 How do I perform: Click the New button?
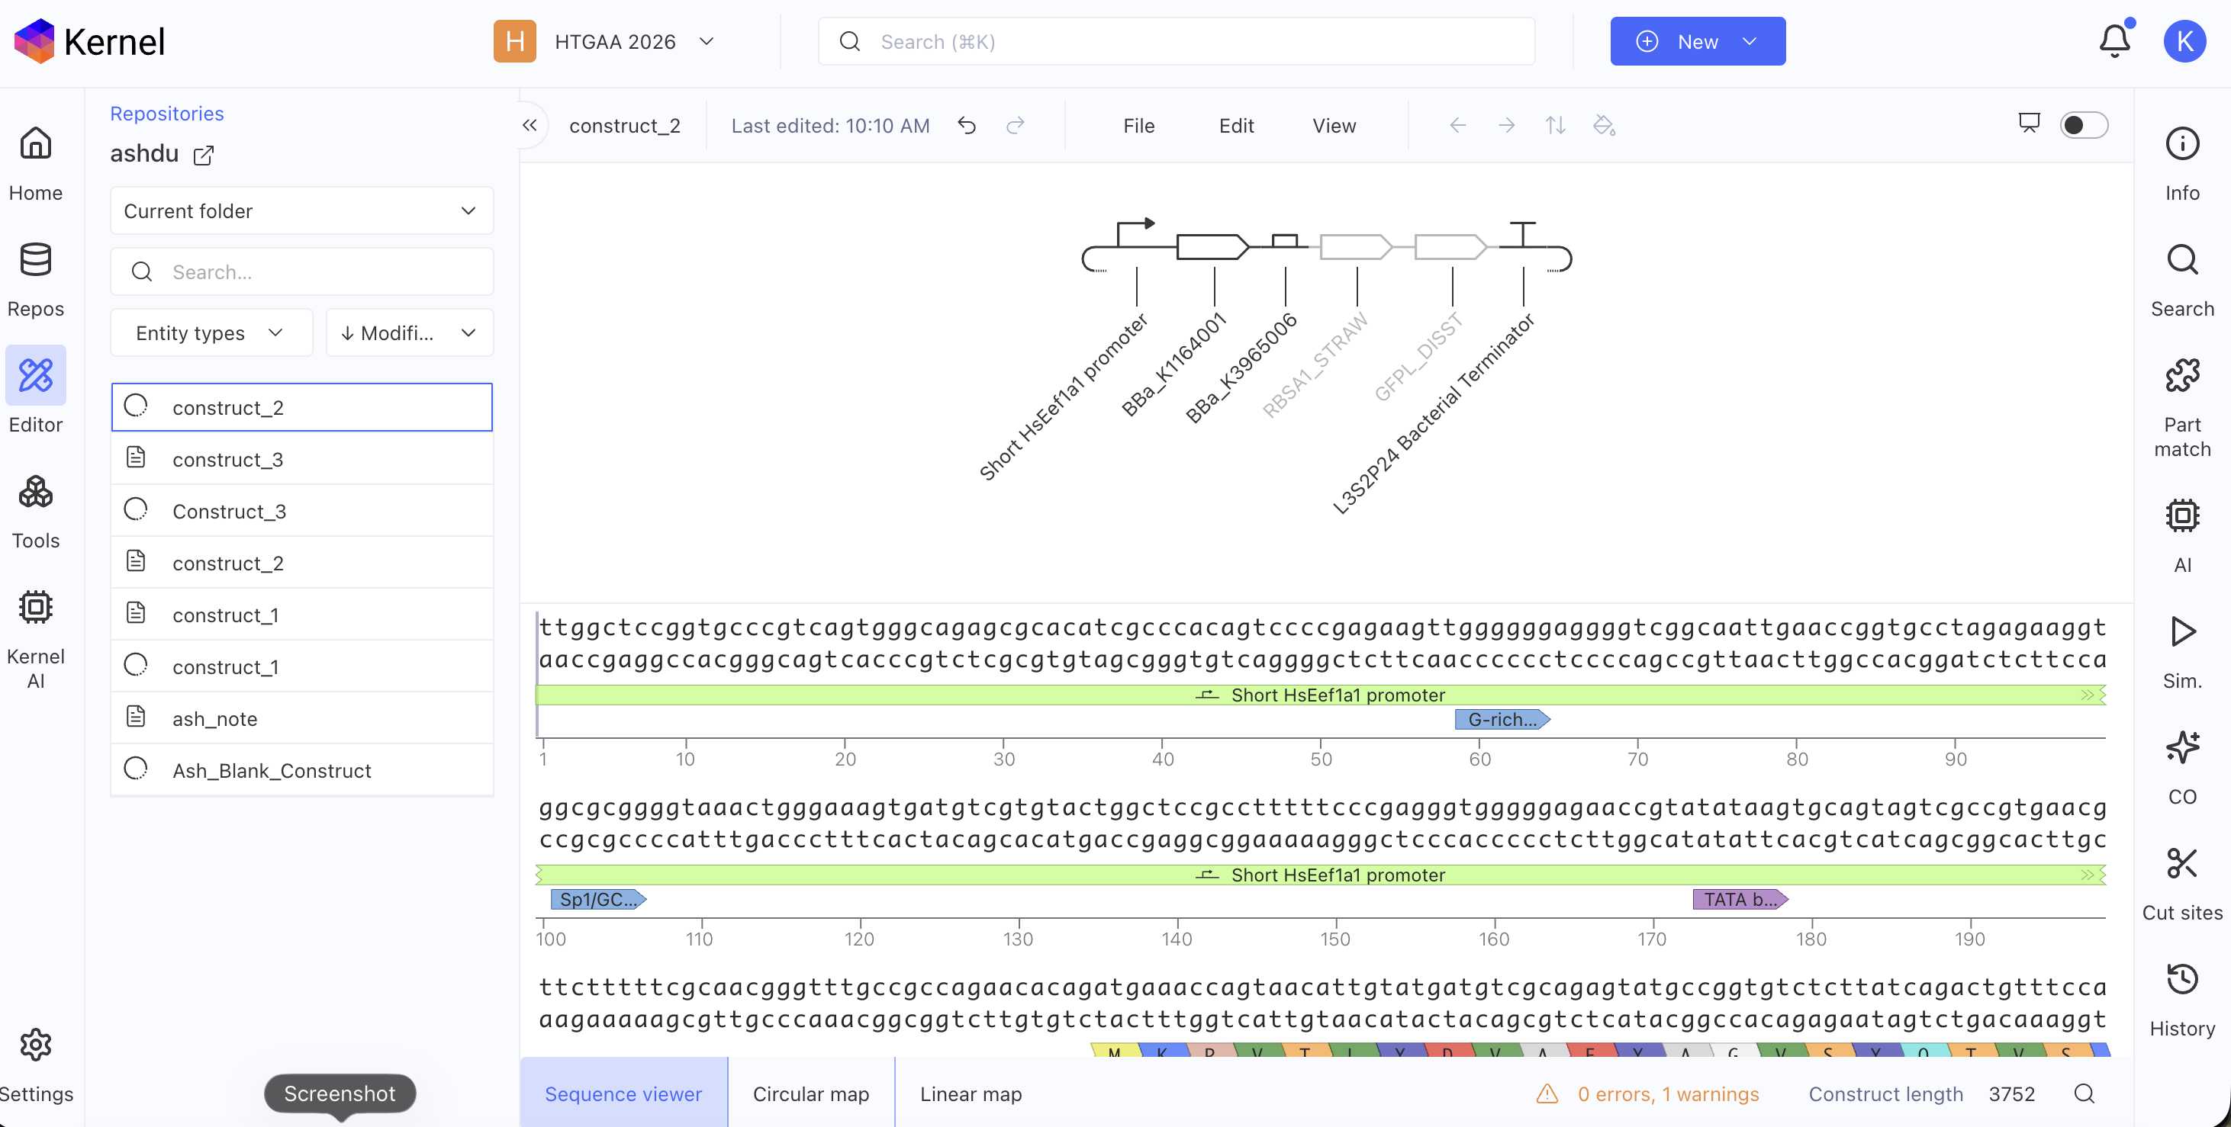point(1697,40)
